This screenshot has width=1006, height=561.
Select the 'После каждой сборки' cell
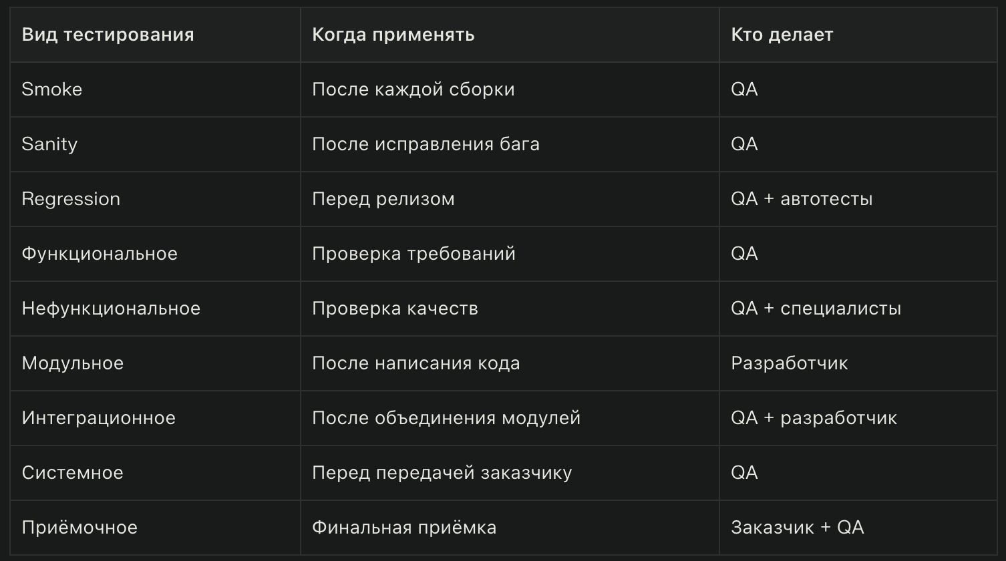[x=510, y=89]
